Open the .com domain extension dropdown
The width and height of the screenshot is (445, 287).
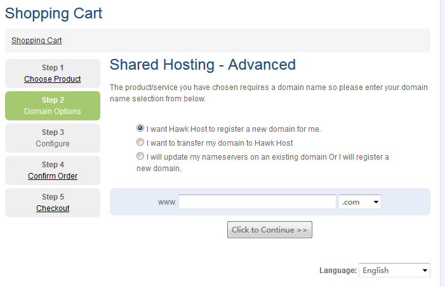point(360,202)
